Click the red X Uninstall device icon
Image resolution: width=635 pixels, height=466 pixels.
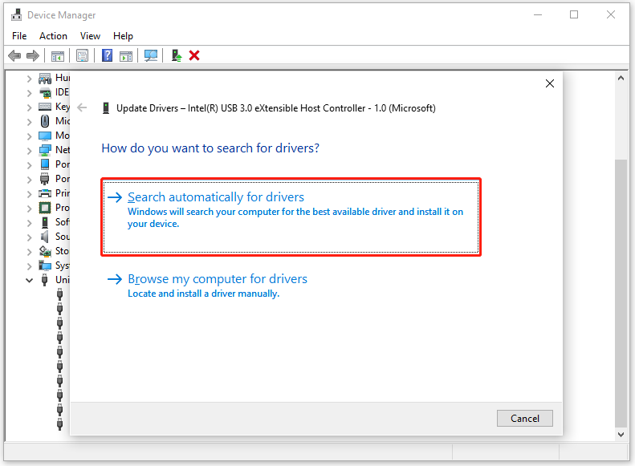[194, 55]
